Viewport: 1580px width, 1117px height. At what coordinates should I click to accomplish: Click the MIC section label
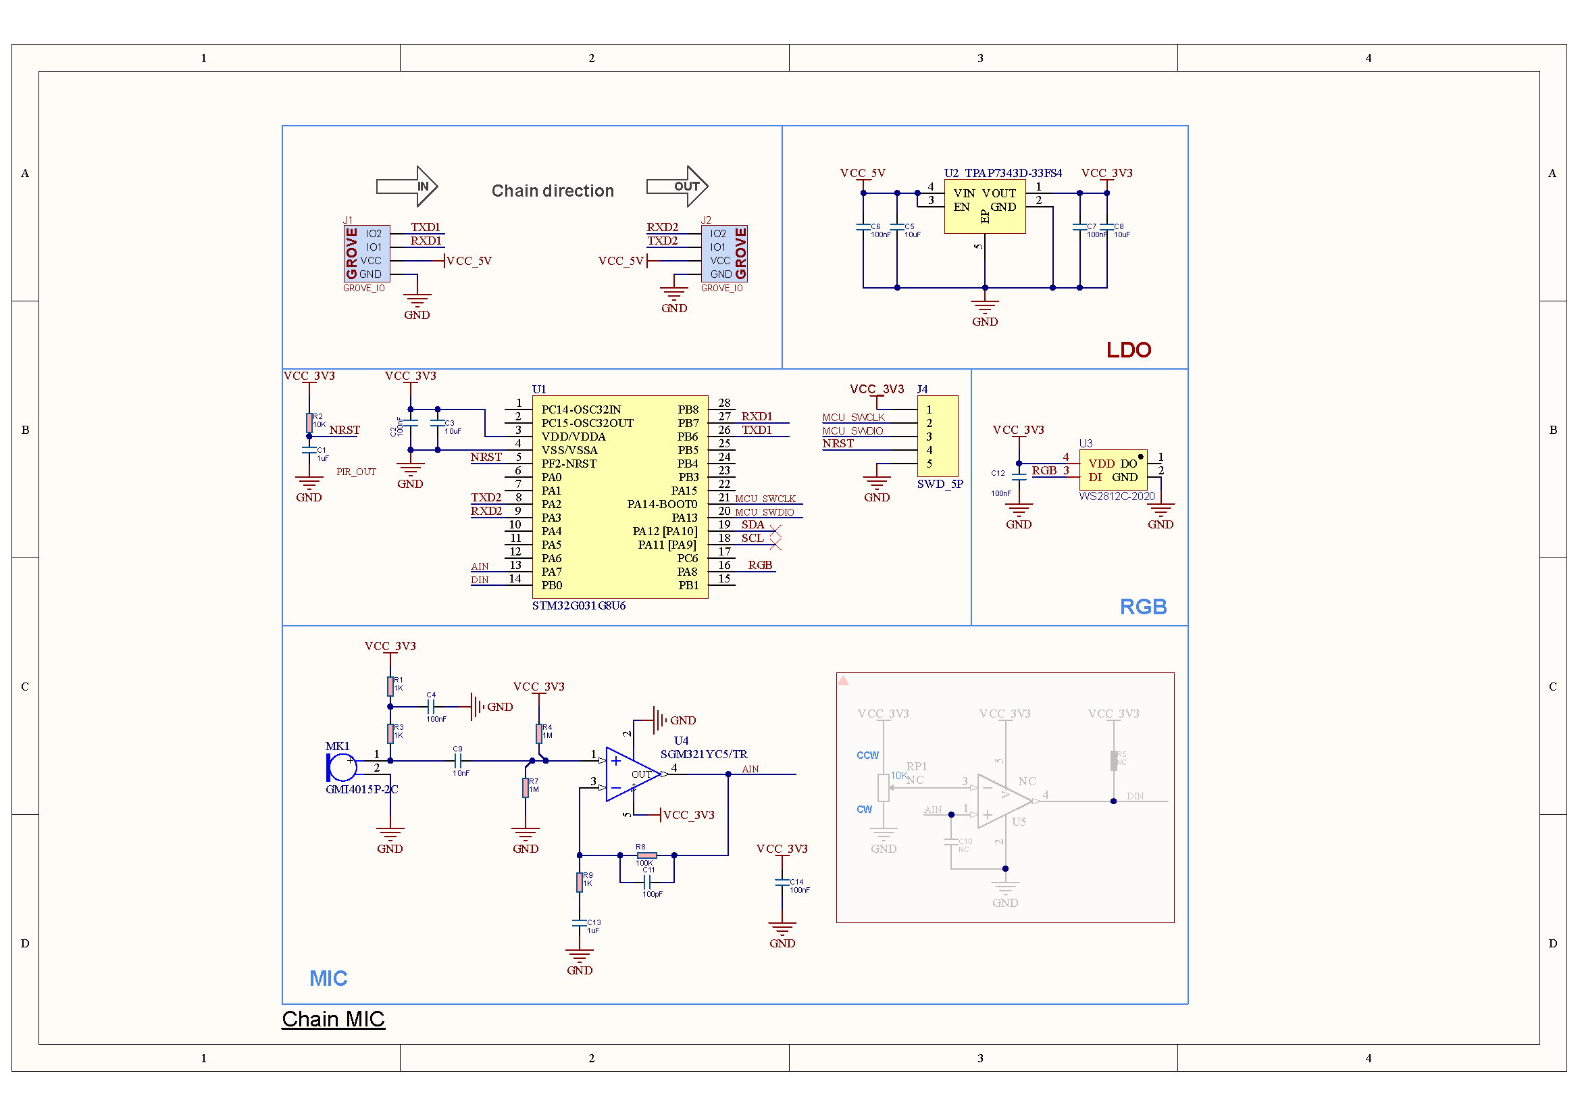point(328,978)
